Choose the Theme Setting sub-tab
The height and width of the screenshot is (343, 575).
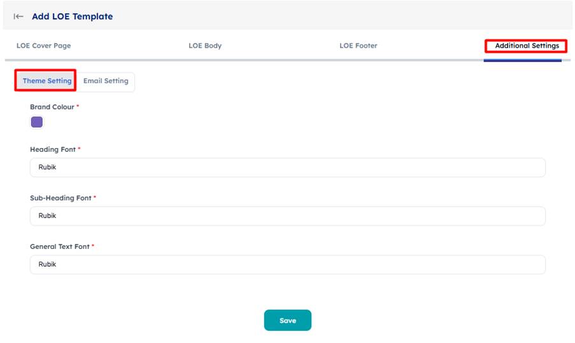(47, 81)
